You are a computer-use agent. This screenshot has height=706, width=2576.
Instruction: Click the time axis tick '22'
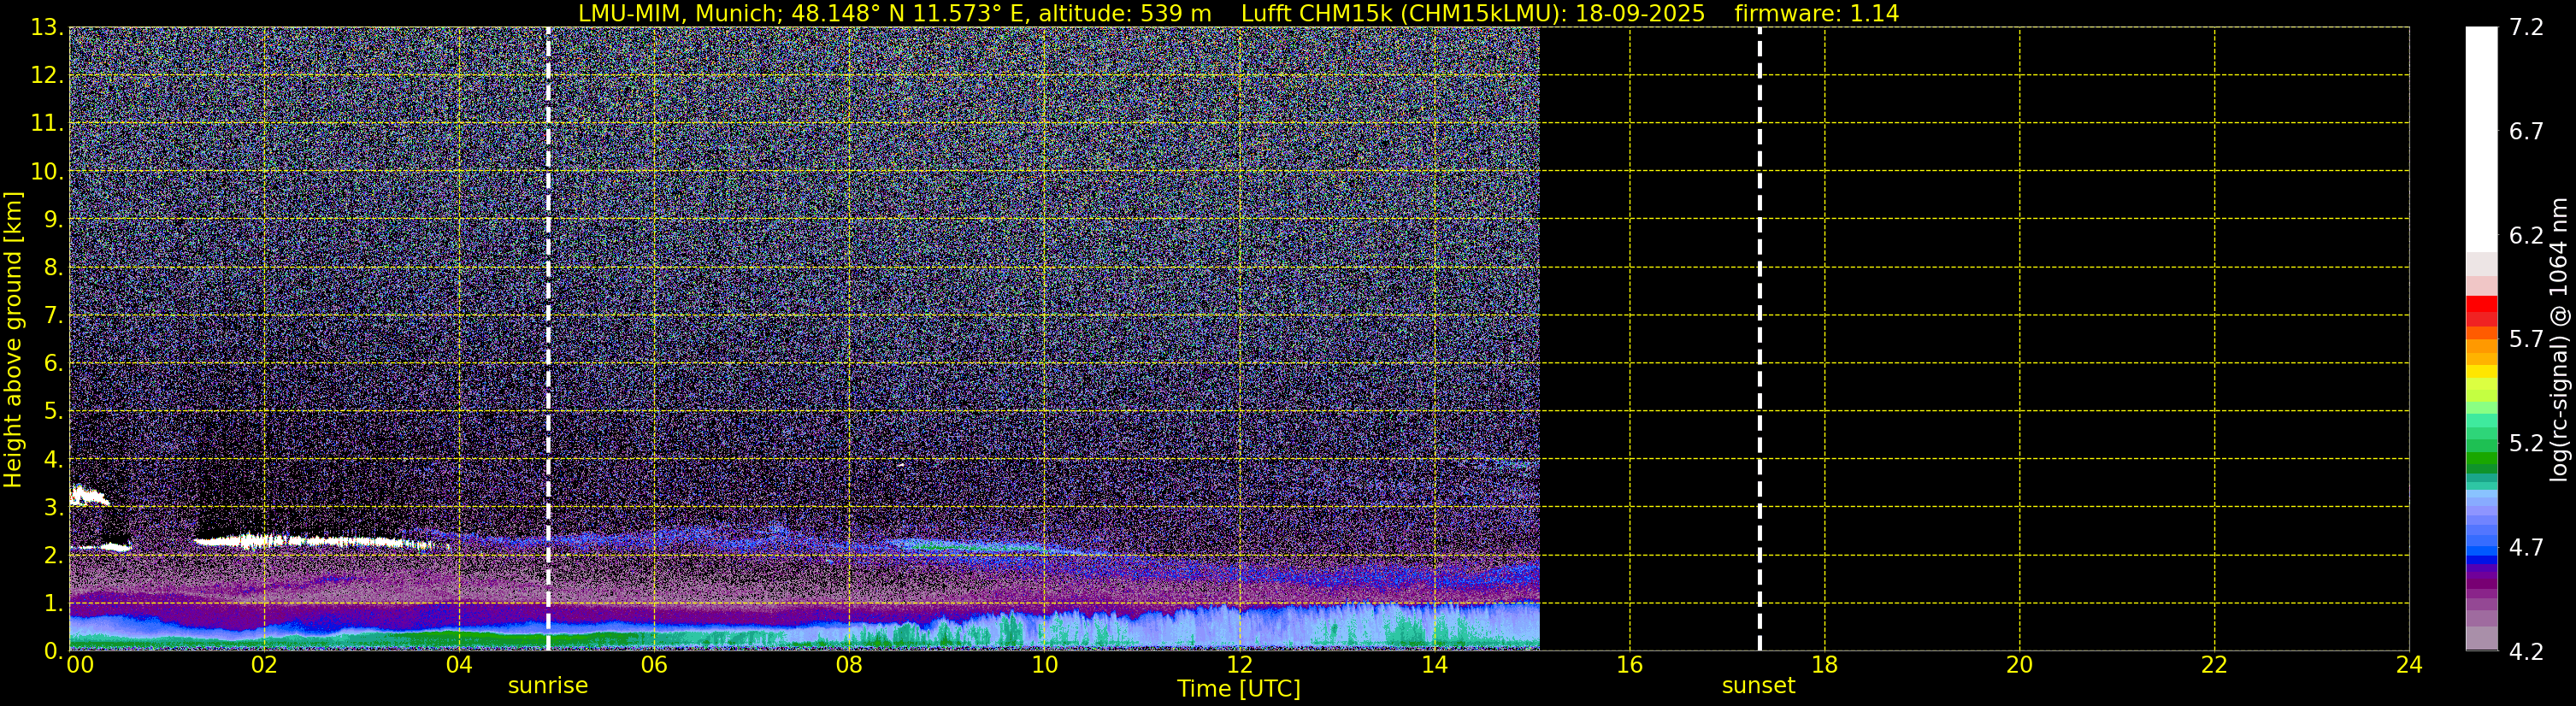[x=2214, y=666]
